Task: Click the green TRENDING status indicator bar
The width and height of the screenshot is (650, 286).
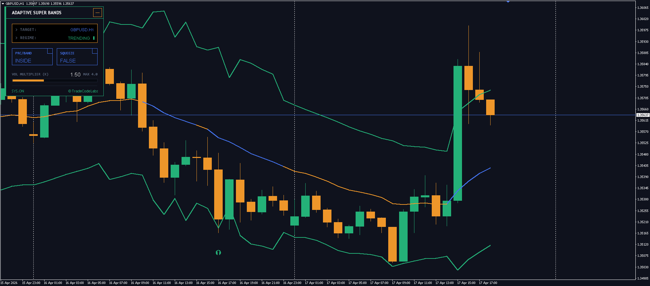Action: 94,38
